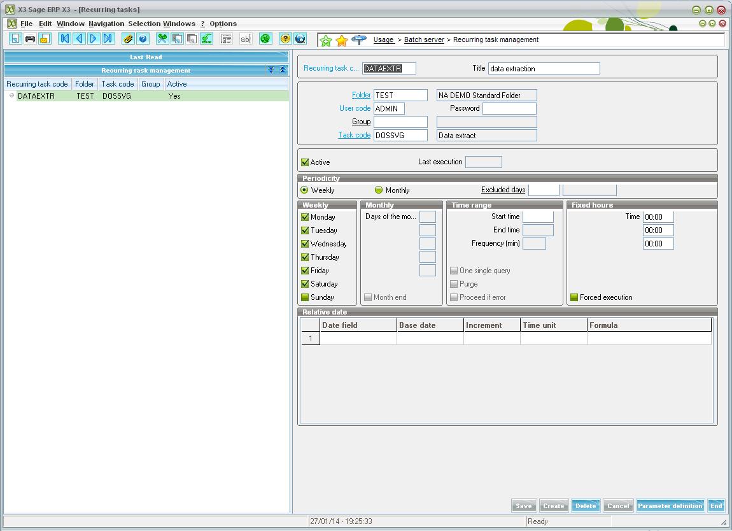Image resolution: width=732 pixels, height=531 pixels.
Task: Open the Options menu
Action: [x=223, y=24]
